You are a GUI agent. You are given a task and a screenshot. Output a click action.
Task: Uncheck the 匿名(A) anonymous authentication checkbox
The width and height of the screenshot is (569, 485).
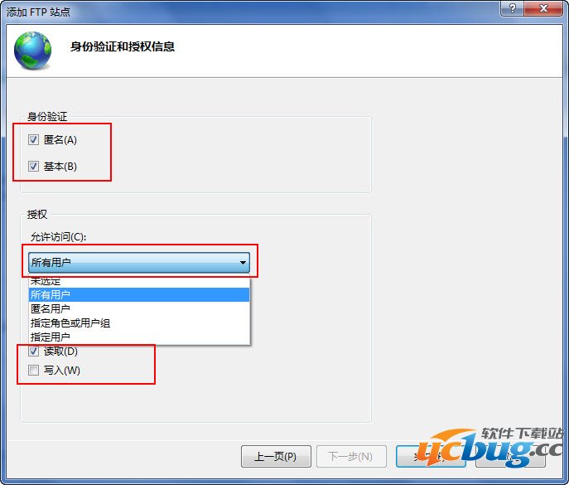pyautogui.click(x=33, y=139)
